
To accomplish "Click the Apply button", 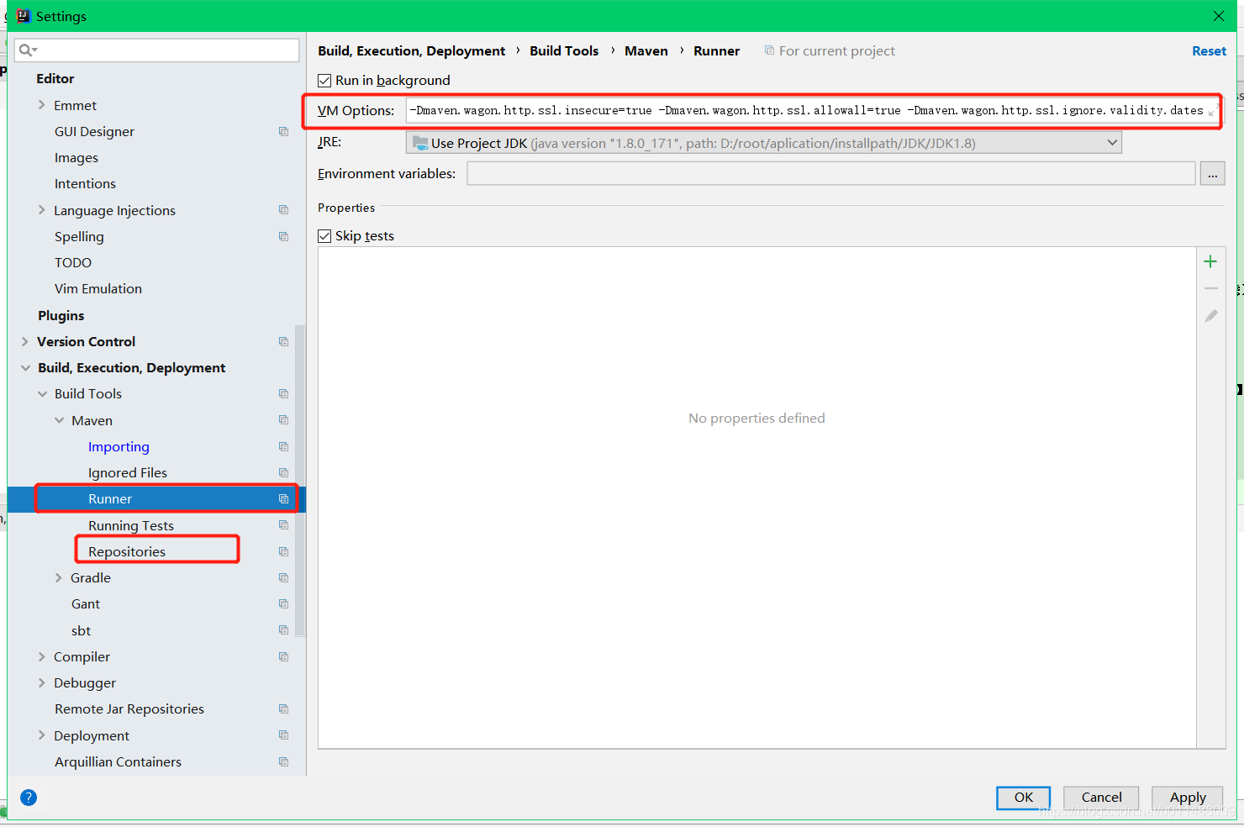I will click(1187, 797).
